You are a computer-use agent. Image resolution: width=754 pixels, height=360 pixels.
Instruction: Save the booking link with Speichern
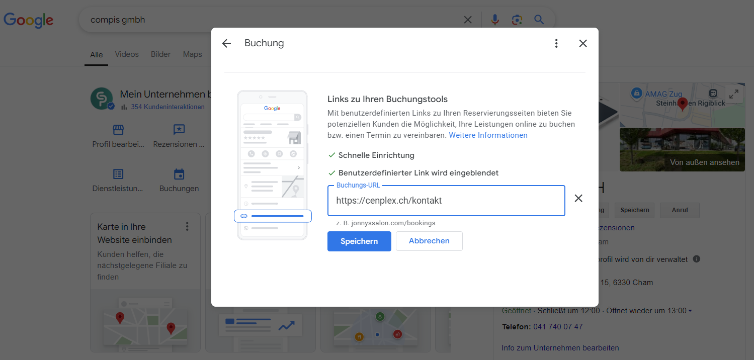359,241
